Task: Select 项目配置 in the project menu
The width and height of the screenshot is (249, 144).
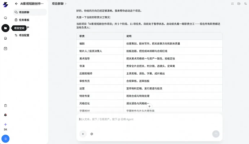Action: pyautogui.click(x=30, y=35)
